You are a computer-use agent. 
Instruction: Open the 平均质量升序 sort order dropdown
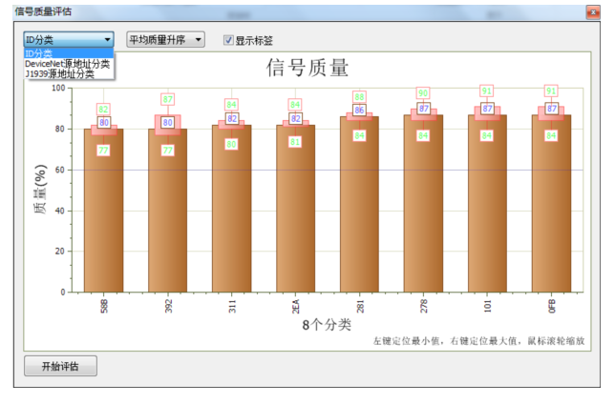[165, 39]
